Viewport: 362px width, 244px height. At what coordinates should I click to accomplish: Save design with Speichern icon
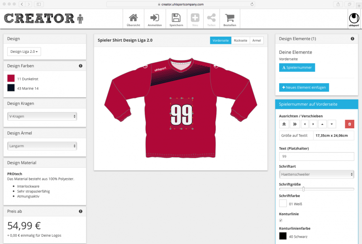tap(176, 19)
